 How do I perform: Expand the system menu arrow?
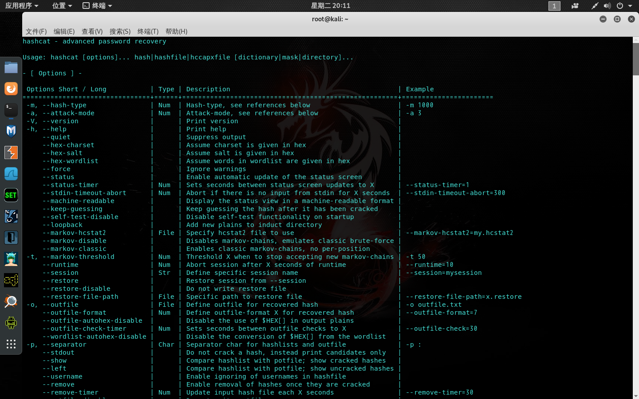(x=630, y=6)
